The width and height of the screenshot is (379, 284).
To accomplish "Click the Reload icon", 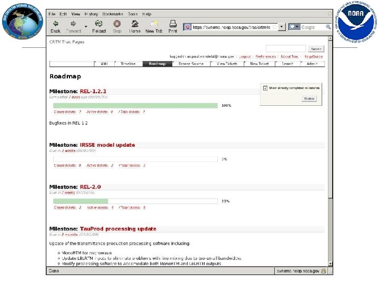I will tap(98, 24).
